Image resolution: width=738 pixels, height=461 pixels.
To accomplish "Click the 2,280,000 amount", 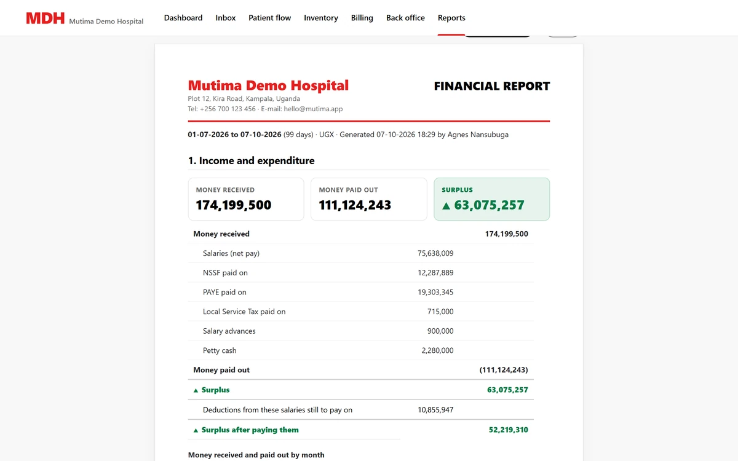I will coord(438,350).
